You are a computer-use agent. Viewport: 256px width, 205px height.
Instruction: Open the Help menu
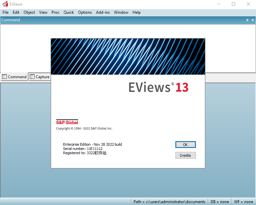click(x=136, y=12)
